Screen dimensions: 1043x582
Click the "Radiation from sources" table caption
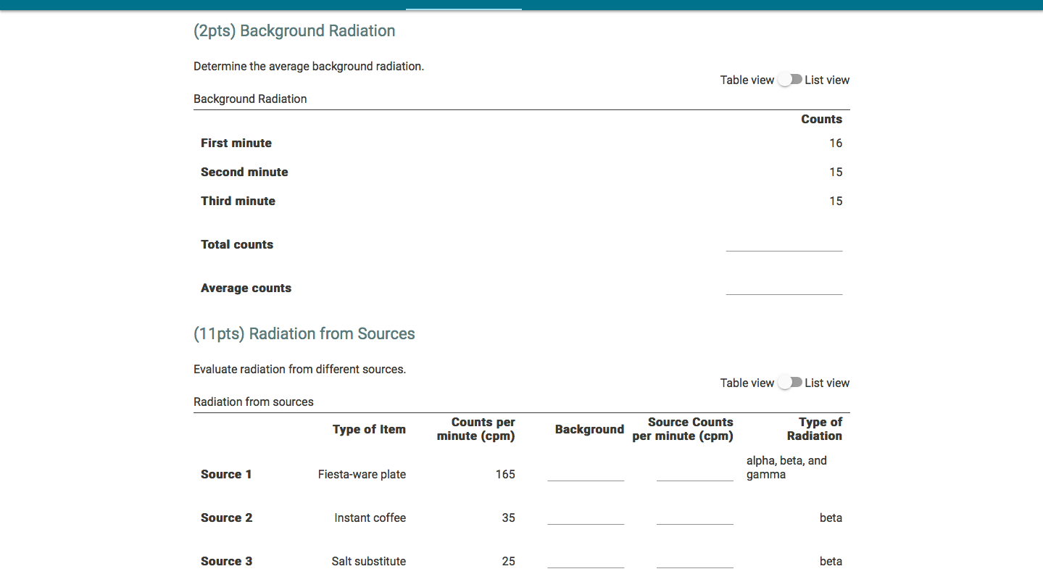coord(254,402)
